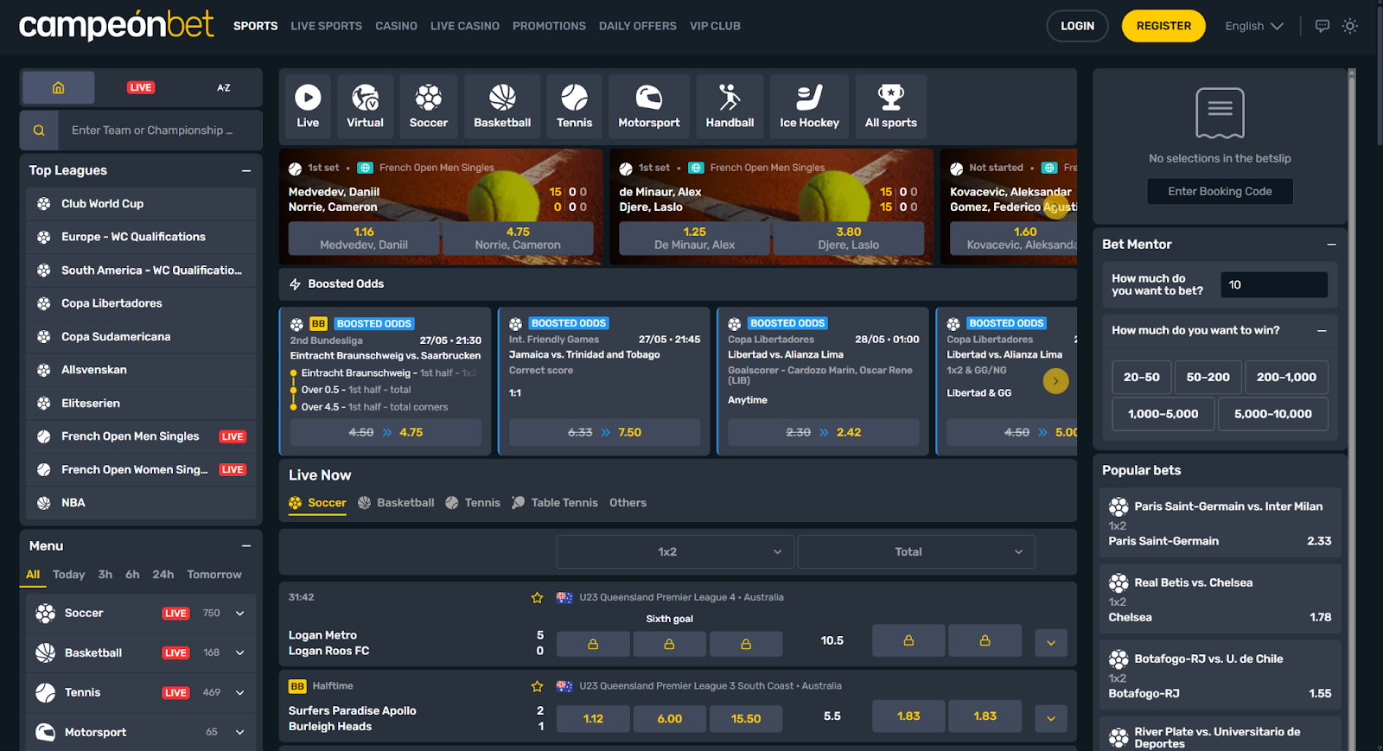This screenshot has height=751, width=1383.
Task: Choose the 20-50 win range
Action: pos(1141,378)
